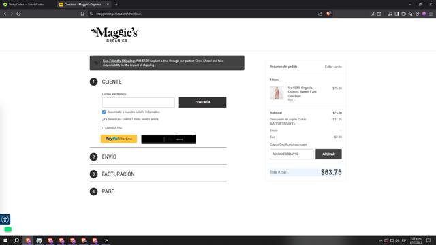Open the site settings icon in address bar
Viewport: 436px width, 245px height.
91,14
